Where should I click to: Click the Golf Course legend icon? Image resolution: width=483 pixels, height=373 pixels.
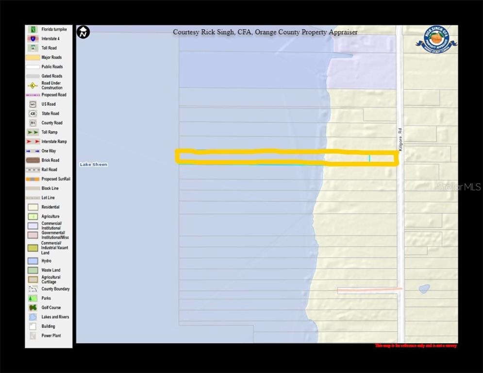point(33,307)
